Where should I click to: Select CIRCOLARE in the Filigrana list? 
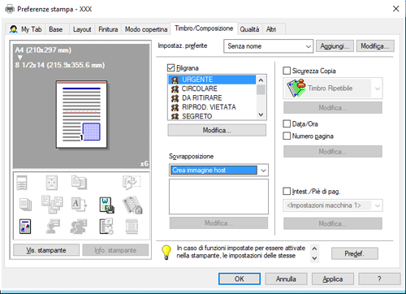tap(212, 89)
